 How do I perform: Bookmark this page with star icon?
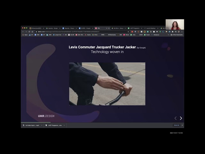(x=128, y=32)
